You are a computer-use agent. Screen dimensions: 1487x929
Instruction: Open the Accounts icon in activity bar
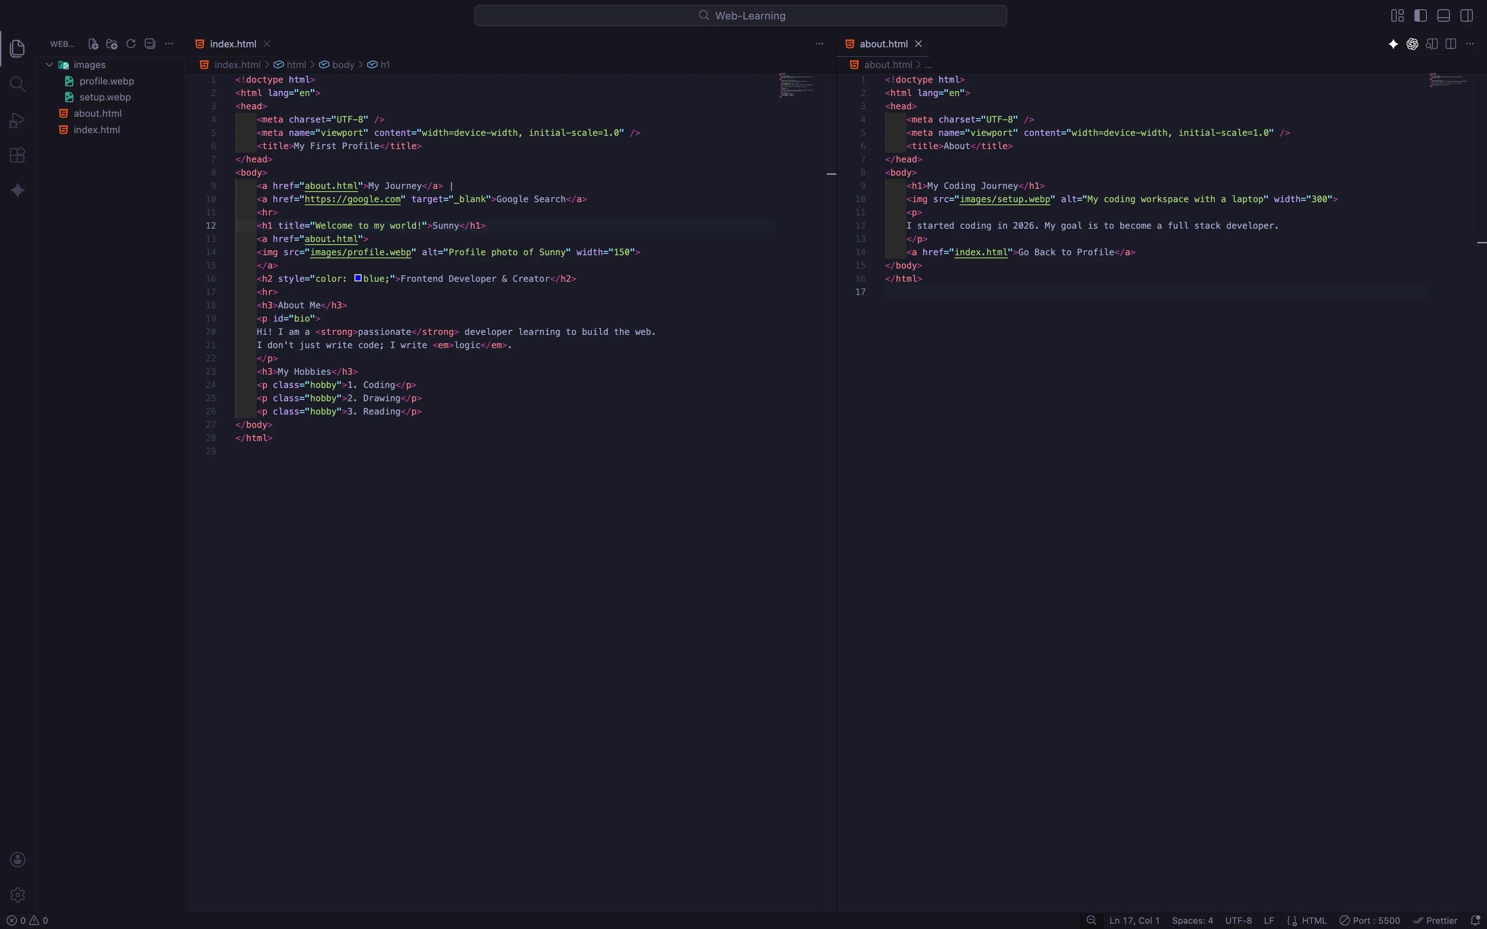pyautogui.click(x=17, y=859)
